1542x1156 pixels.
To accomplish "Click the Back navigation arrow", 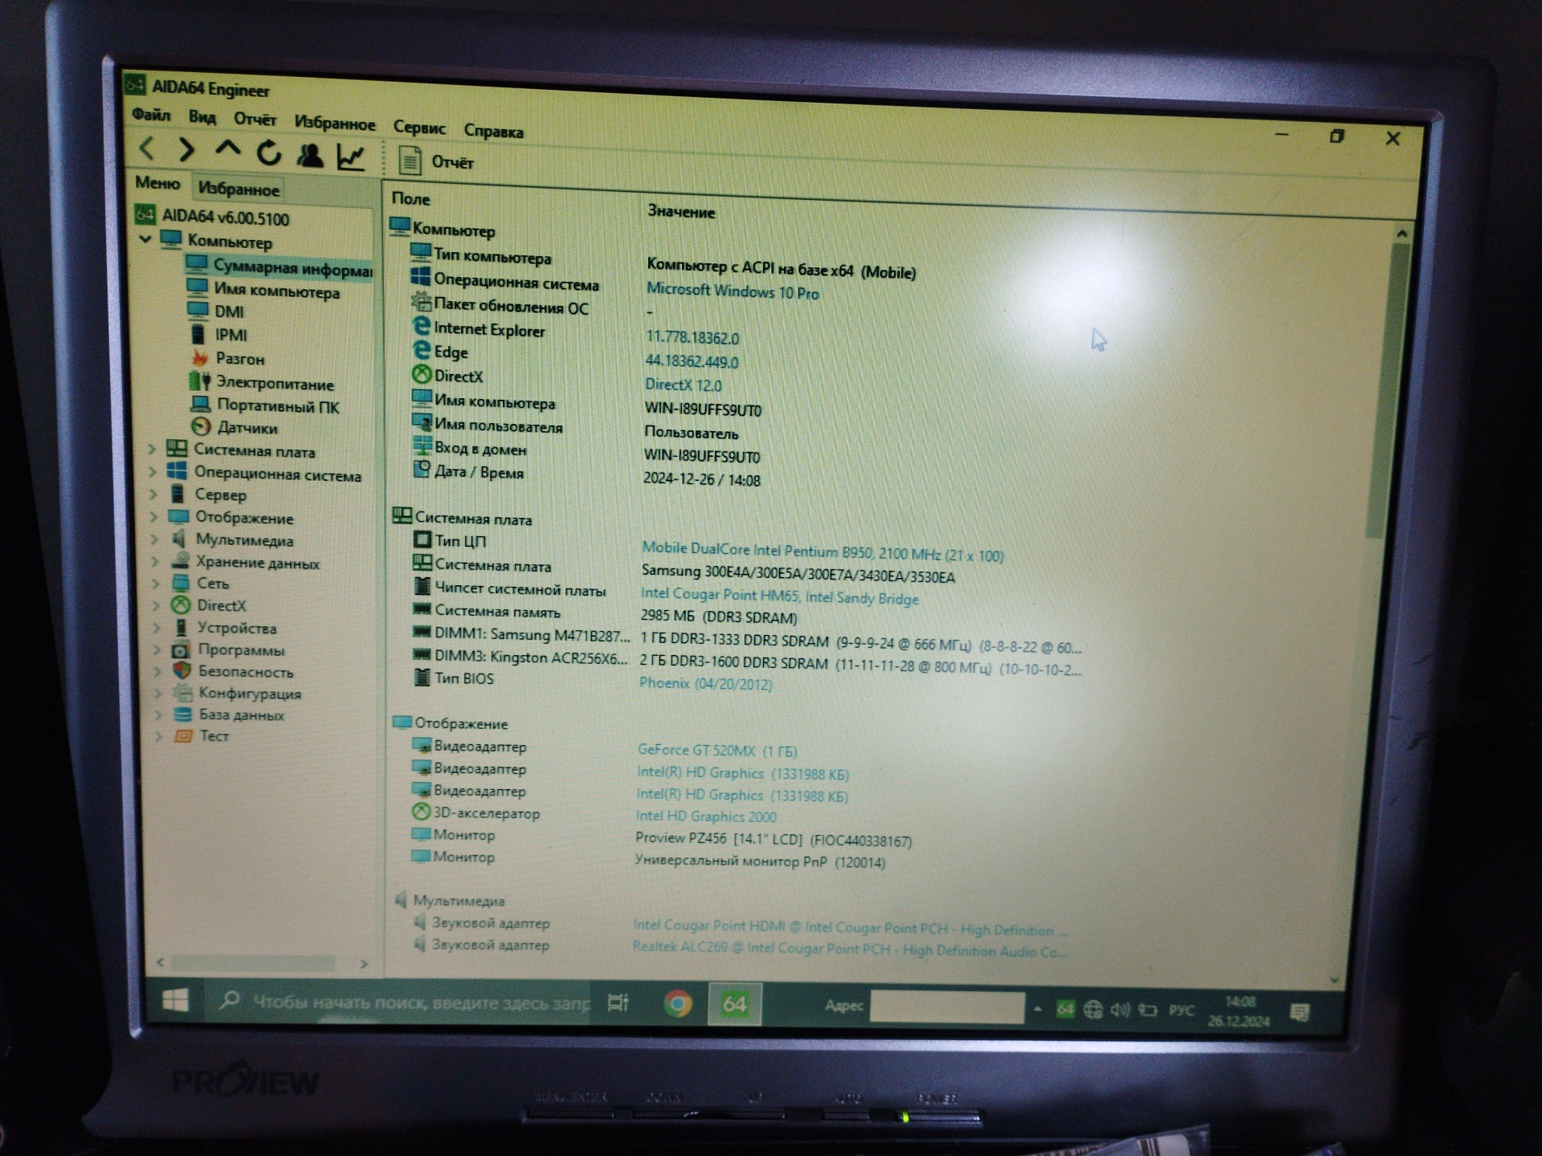I will pos(147,149).
